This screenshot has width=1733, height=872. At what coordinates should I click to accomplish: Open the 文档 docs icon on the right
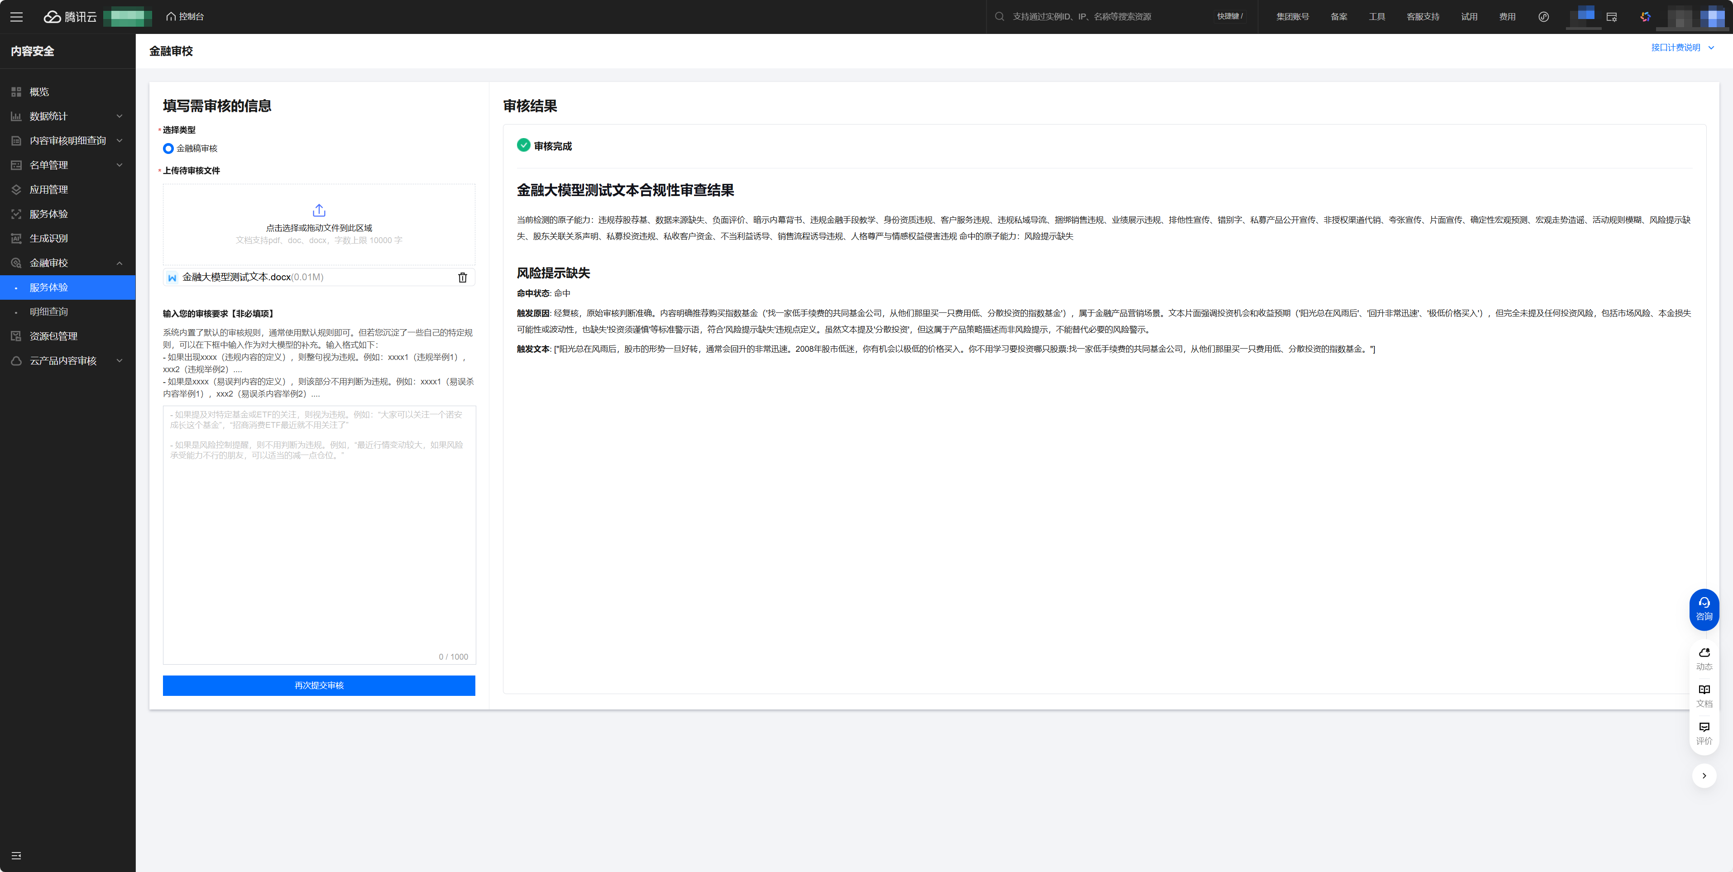[1704, 696]
